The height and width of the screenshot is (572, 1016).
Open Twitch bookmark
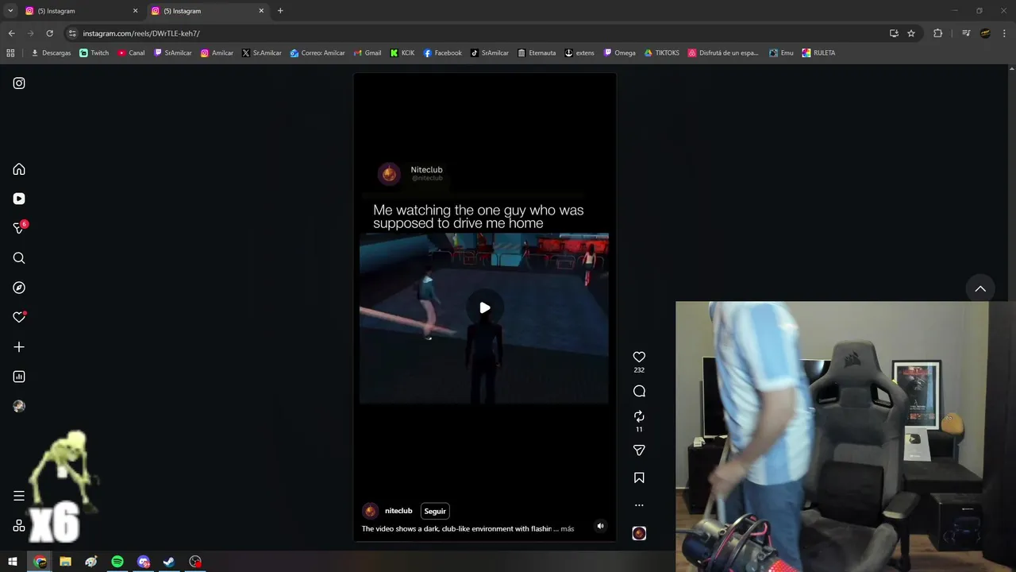coord(94,53)
